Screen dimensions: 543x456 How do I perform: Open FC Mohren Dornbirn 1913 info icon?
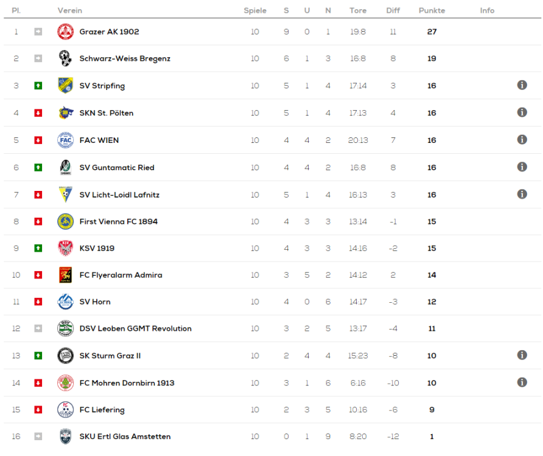coord(522,382)
